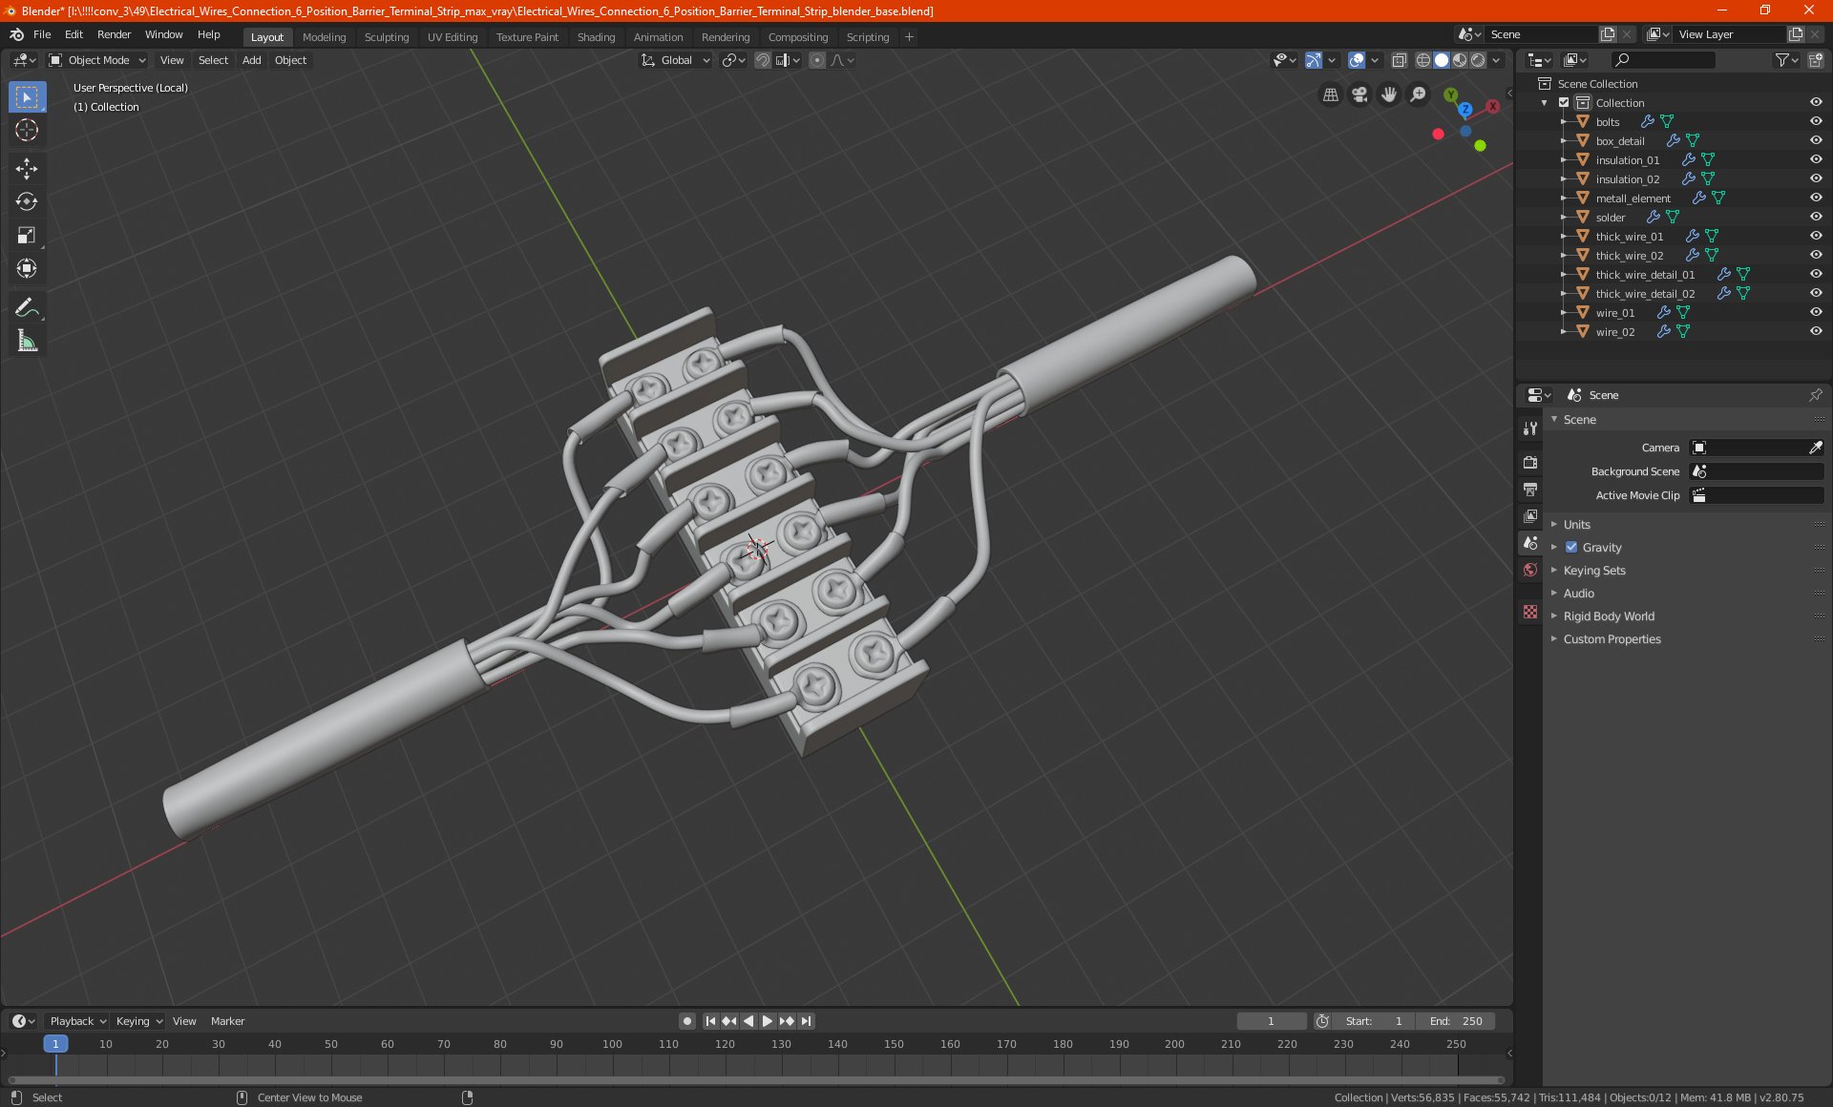Click the Start frame field
Screen dimensions: 1833x1107
(x=1374, y=1021)
